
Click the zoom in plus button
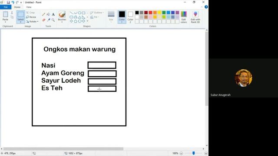pos(206,153)
